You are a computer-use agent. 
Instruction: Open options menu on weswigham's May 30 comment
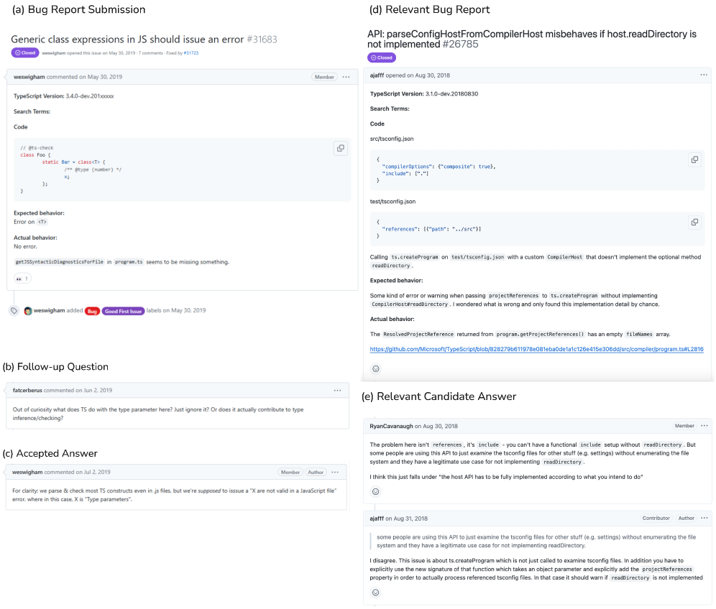tap(346, 77)
